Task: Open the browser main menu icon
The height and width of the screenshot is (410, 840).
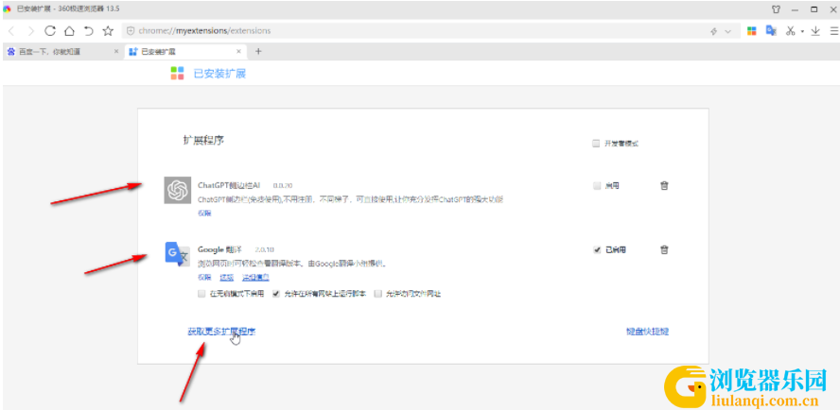Action: (833, 31)
